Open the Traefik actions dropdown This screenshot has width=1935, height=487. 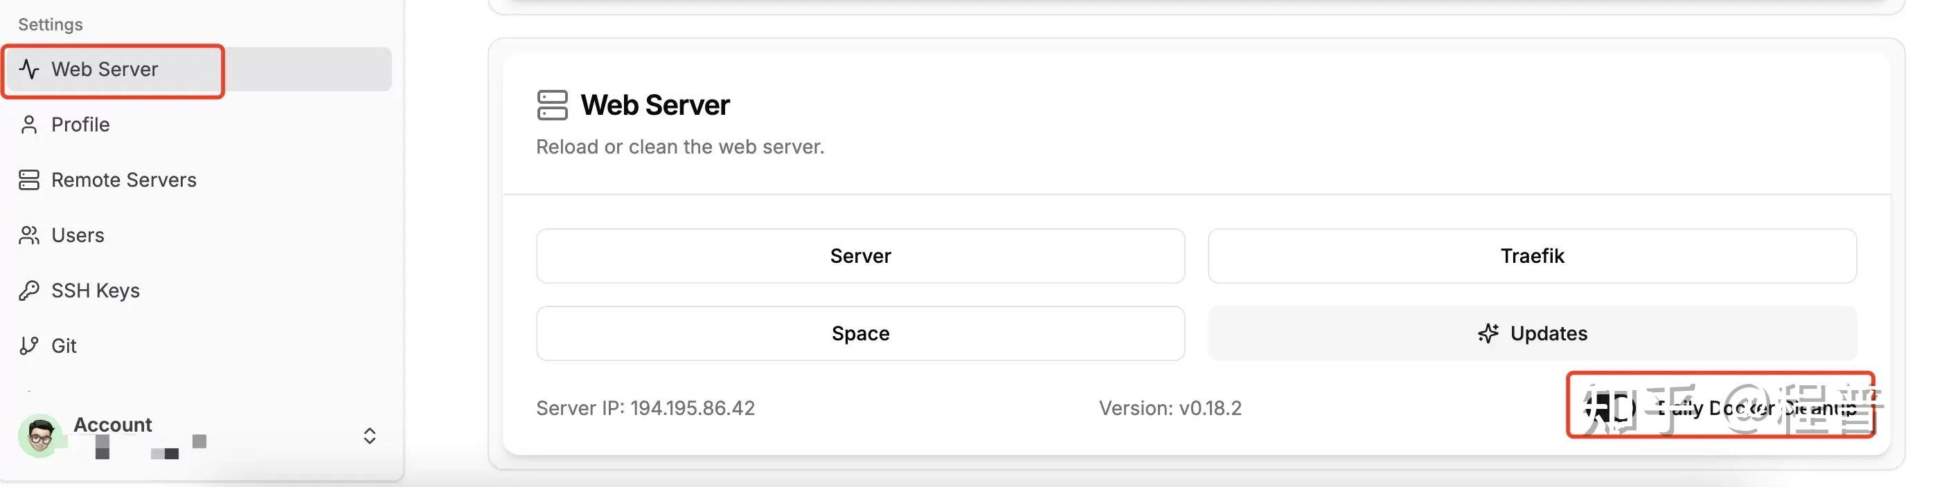[1532, 256]
